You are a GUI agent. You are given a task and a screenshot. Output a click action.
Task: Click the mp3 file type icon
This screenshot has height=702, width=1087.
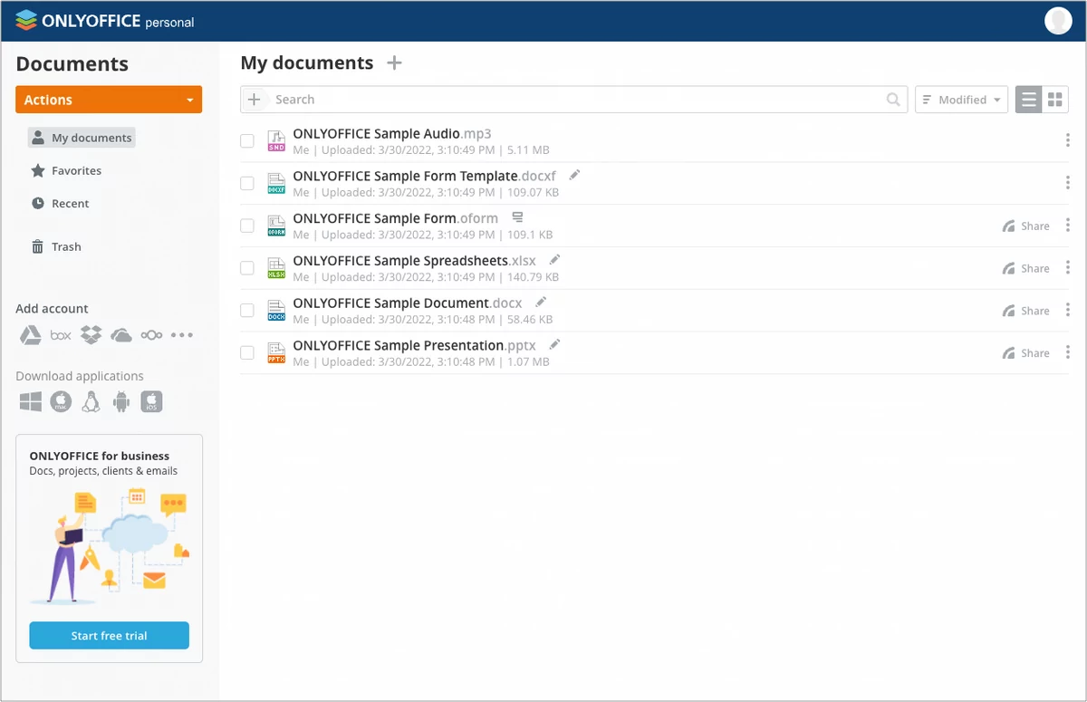click(276, 141)
